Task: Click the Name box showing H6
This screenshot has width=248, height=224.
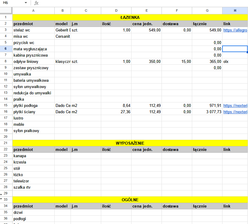Action: click(x=12, y=3)
